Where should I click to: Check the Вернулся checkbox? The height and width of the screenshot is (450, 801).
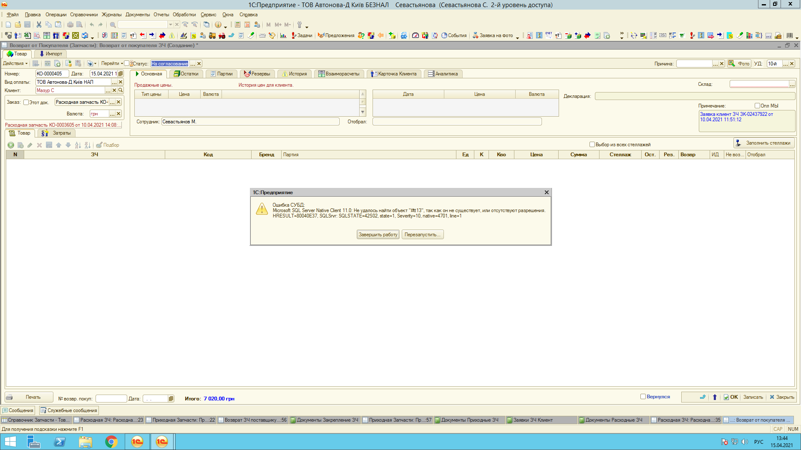pos(643,397)
